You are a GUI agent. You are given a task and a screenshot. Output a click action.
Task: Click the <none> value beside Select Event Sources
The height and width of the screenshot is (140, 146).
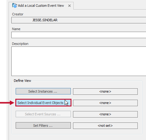click(x=105, y=114)
